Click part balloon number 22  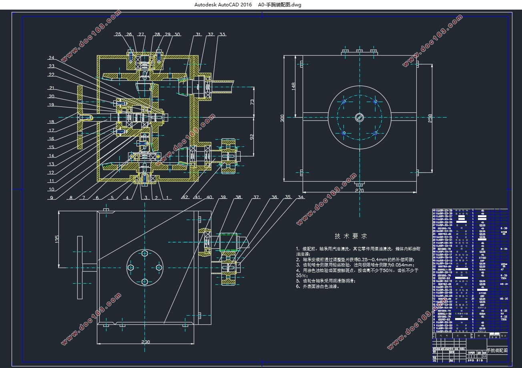(x=51, y=74)
